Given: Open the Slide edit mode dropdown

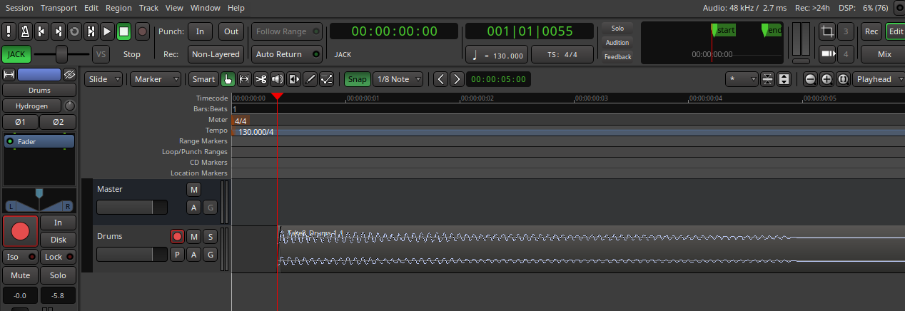Looking at the screenshot, I should [103, 79].
